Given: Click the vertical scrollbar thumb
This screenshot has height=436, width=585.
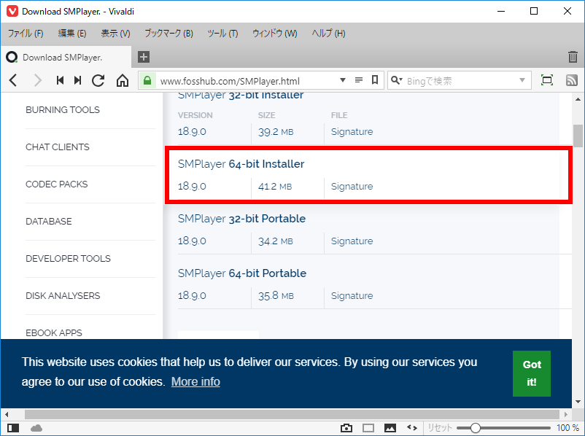Looking at the screenshot, I should point(578,136).
